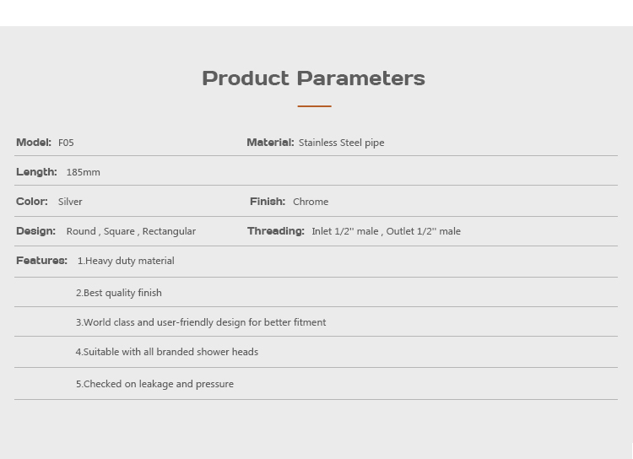Select the Features label

point(41,261)
